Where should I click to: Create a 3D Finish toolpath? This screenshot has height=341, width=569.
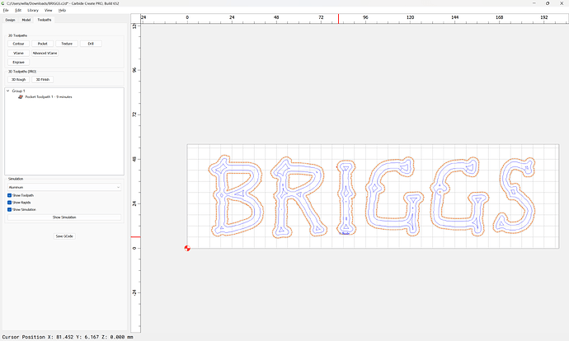tap(42, 79)
